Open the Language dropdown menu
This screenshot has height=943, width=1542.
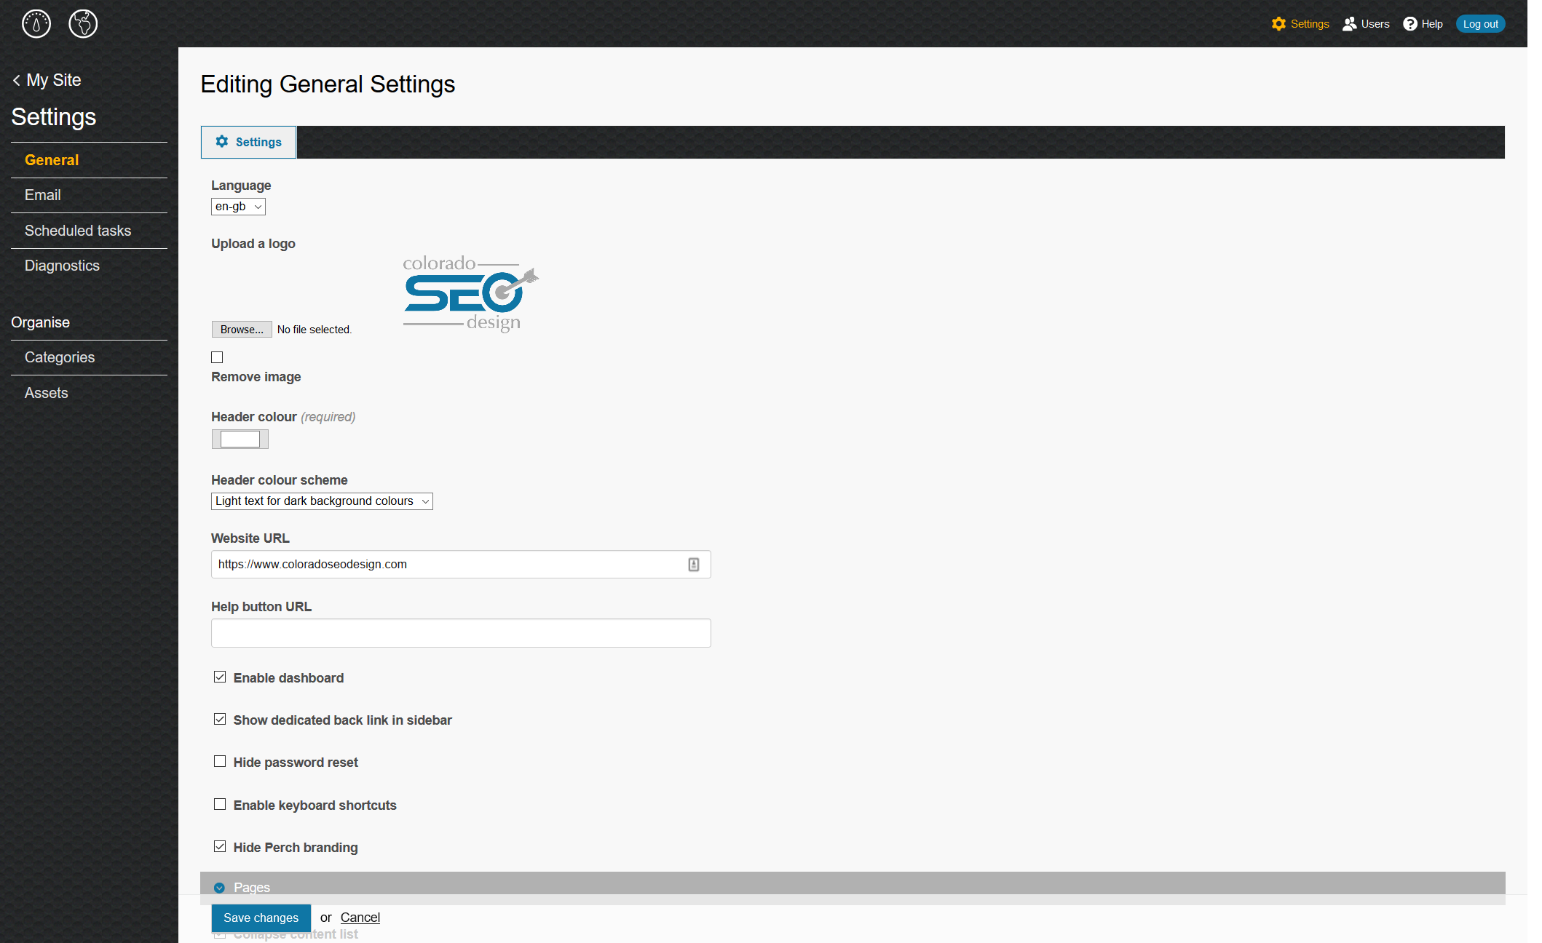pos(237,206)
